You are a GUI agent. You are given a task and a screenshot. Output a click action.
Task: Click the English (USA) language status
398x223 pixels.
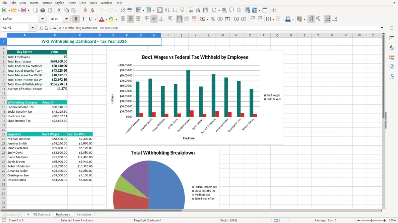click(229, 220)
